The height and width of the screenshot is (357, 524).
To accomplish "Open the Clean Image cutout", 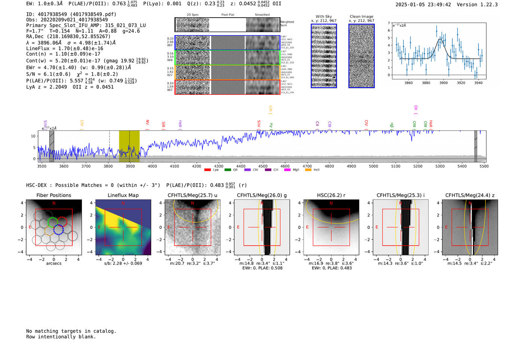I will tap(362, 56).
